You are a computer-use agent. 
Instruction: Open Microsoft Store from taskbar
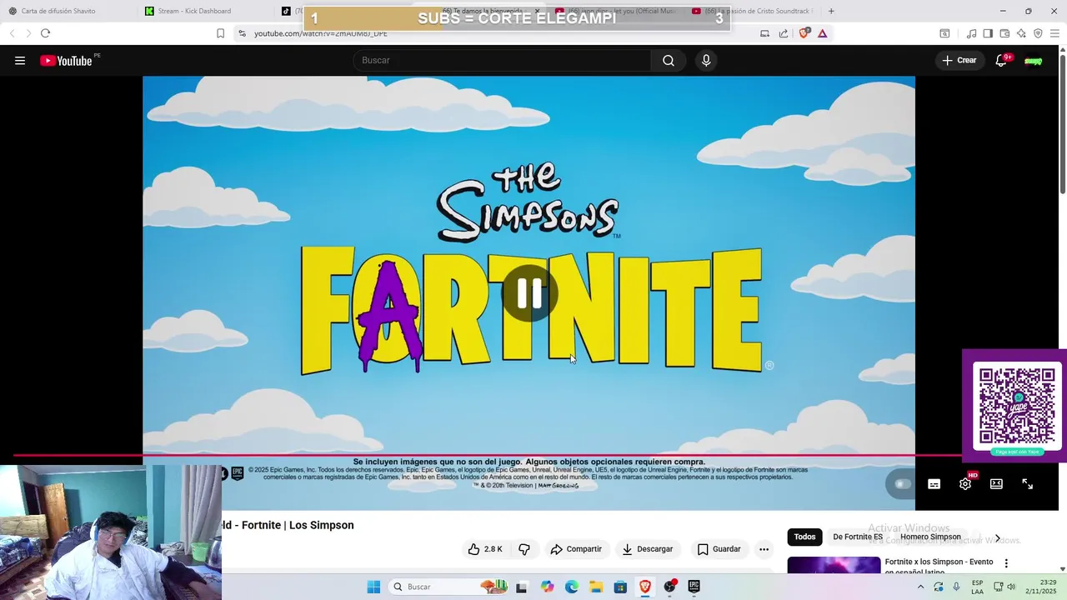pos(620,587)
